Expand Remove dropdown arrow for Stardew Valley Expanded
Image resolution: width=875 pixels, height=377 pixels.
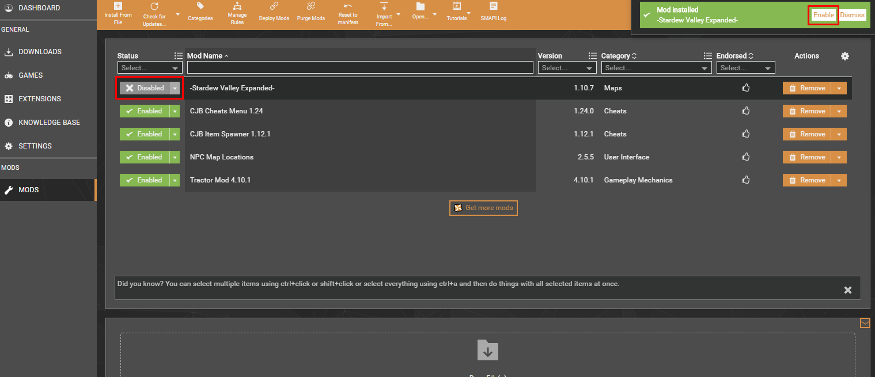[839, 88]
